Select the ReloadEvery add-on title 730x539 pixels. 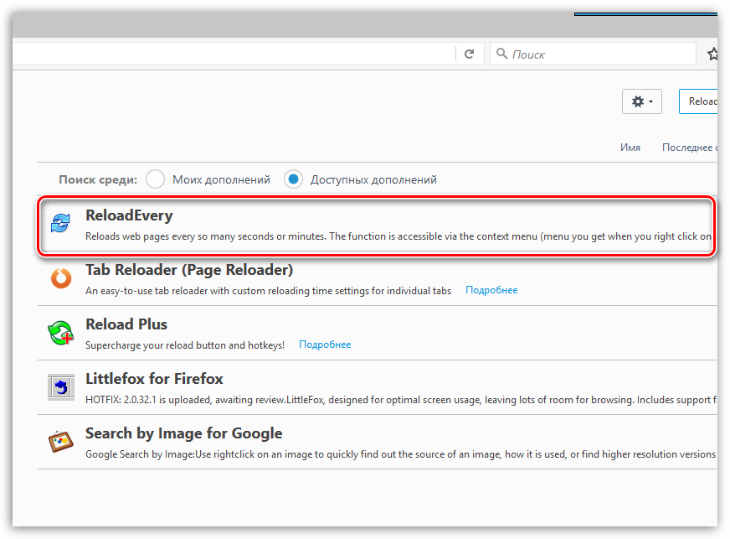[x=129, y=215]
